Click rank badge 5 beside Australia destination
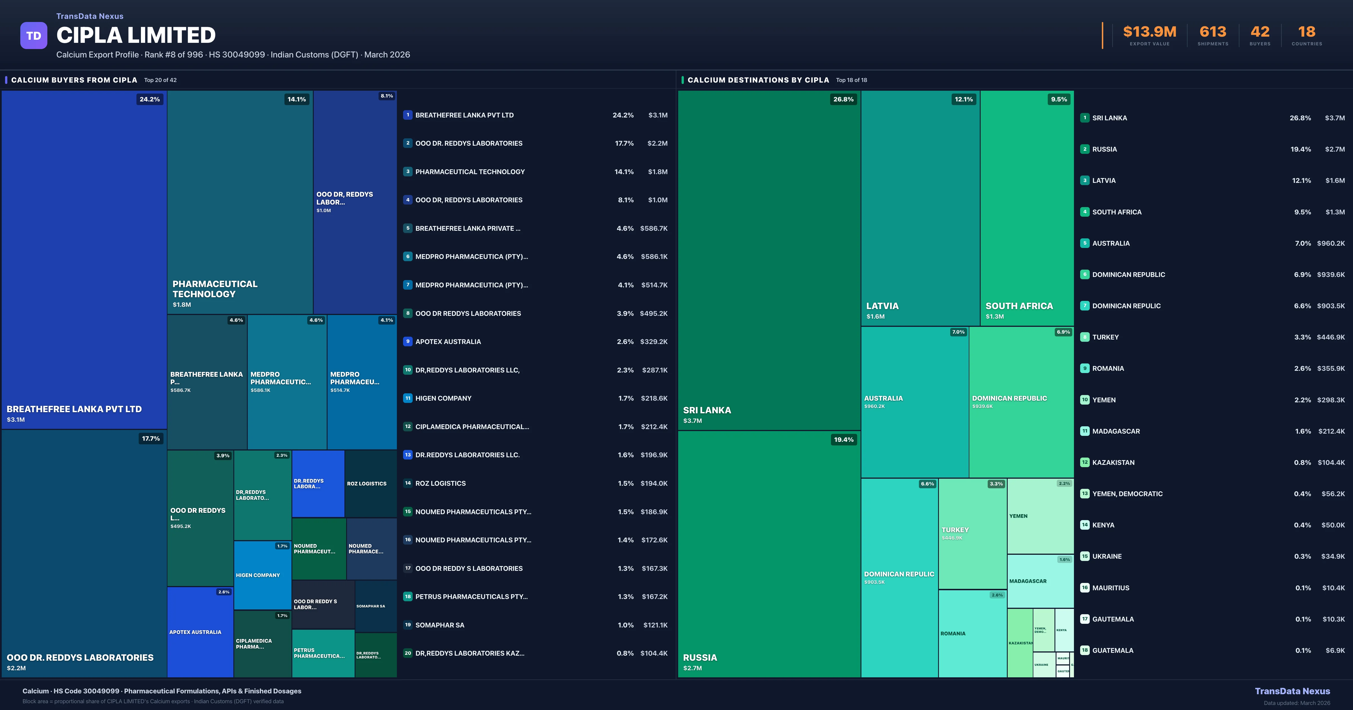The height and width of the screenshot is (710, 1353). tap(1085, 243)
